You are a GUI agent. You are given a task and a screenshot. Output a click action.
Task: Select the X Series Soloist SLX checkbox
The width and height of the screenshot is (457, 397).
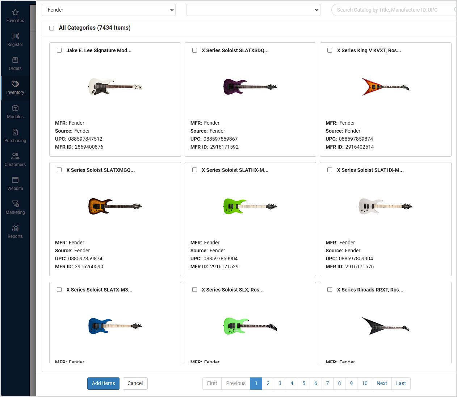click(194, 290)
